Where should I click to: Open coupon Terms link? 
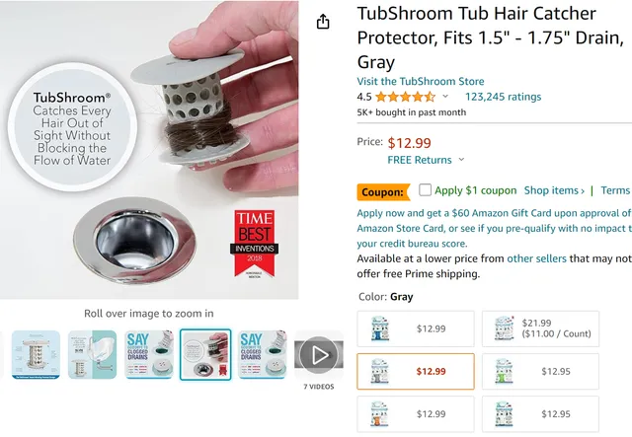[615, 190]
